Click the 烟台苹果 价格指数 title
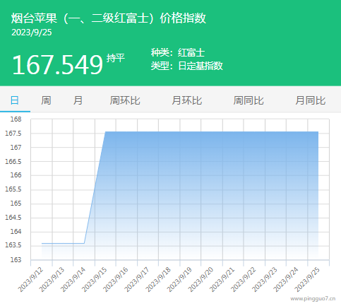 tap(109, 18)
